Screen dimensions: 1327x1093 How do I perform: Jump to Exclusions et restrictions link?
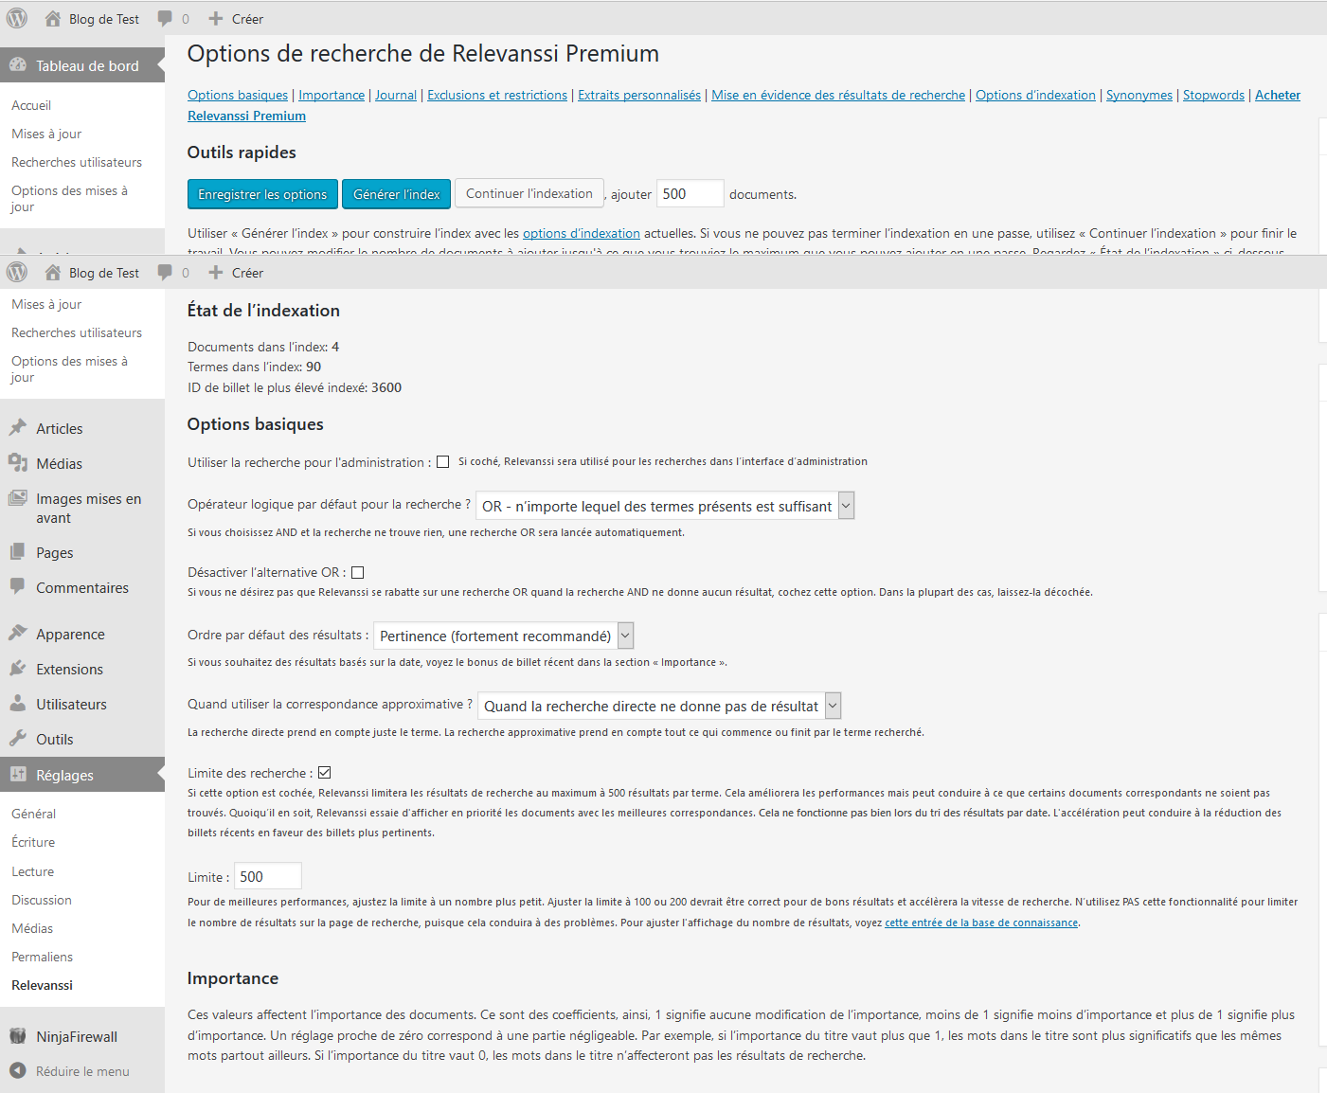tap(497, 95)
